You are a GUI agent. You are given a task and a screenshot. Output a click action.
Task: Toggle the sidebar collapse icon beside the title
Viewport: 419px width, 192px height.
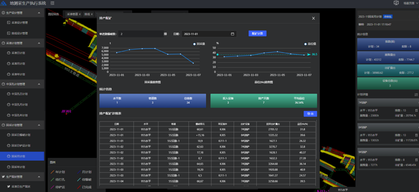52,3
